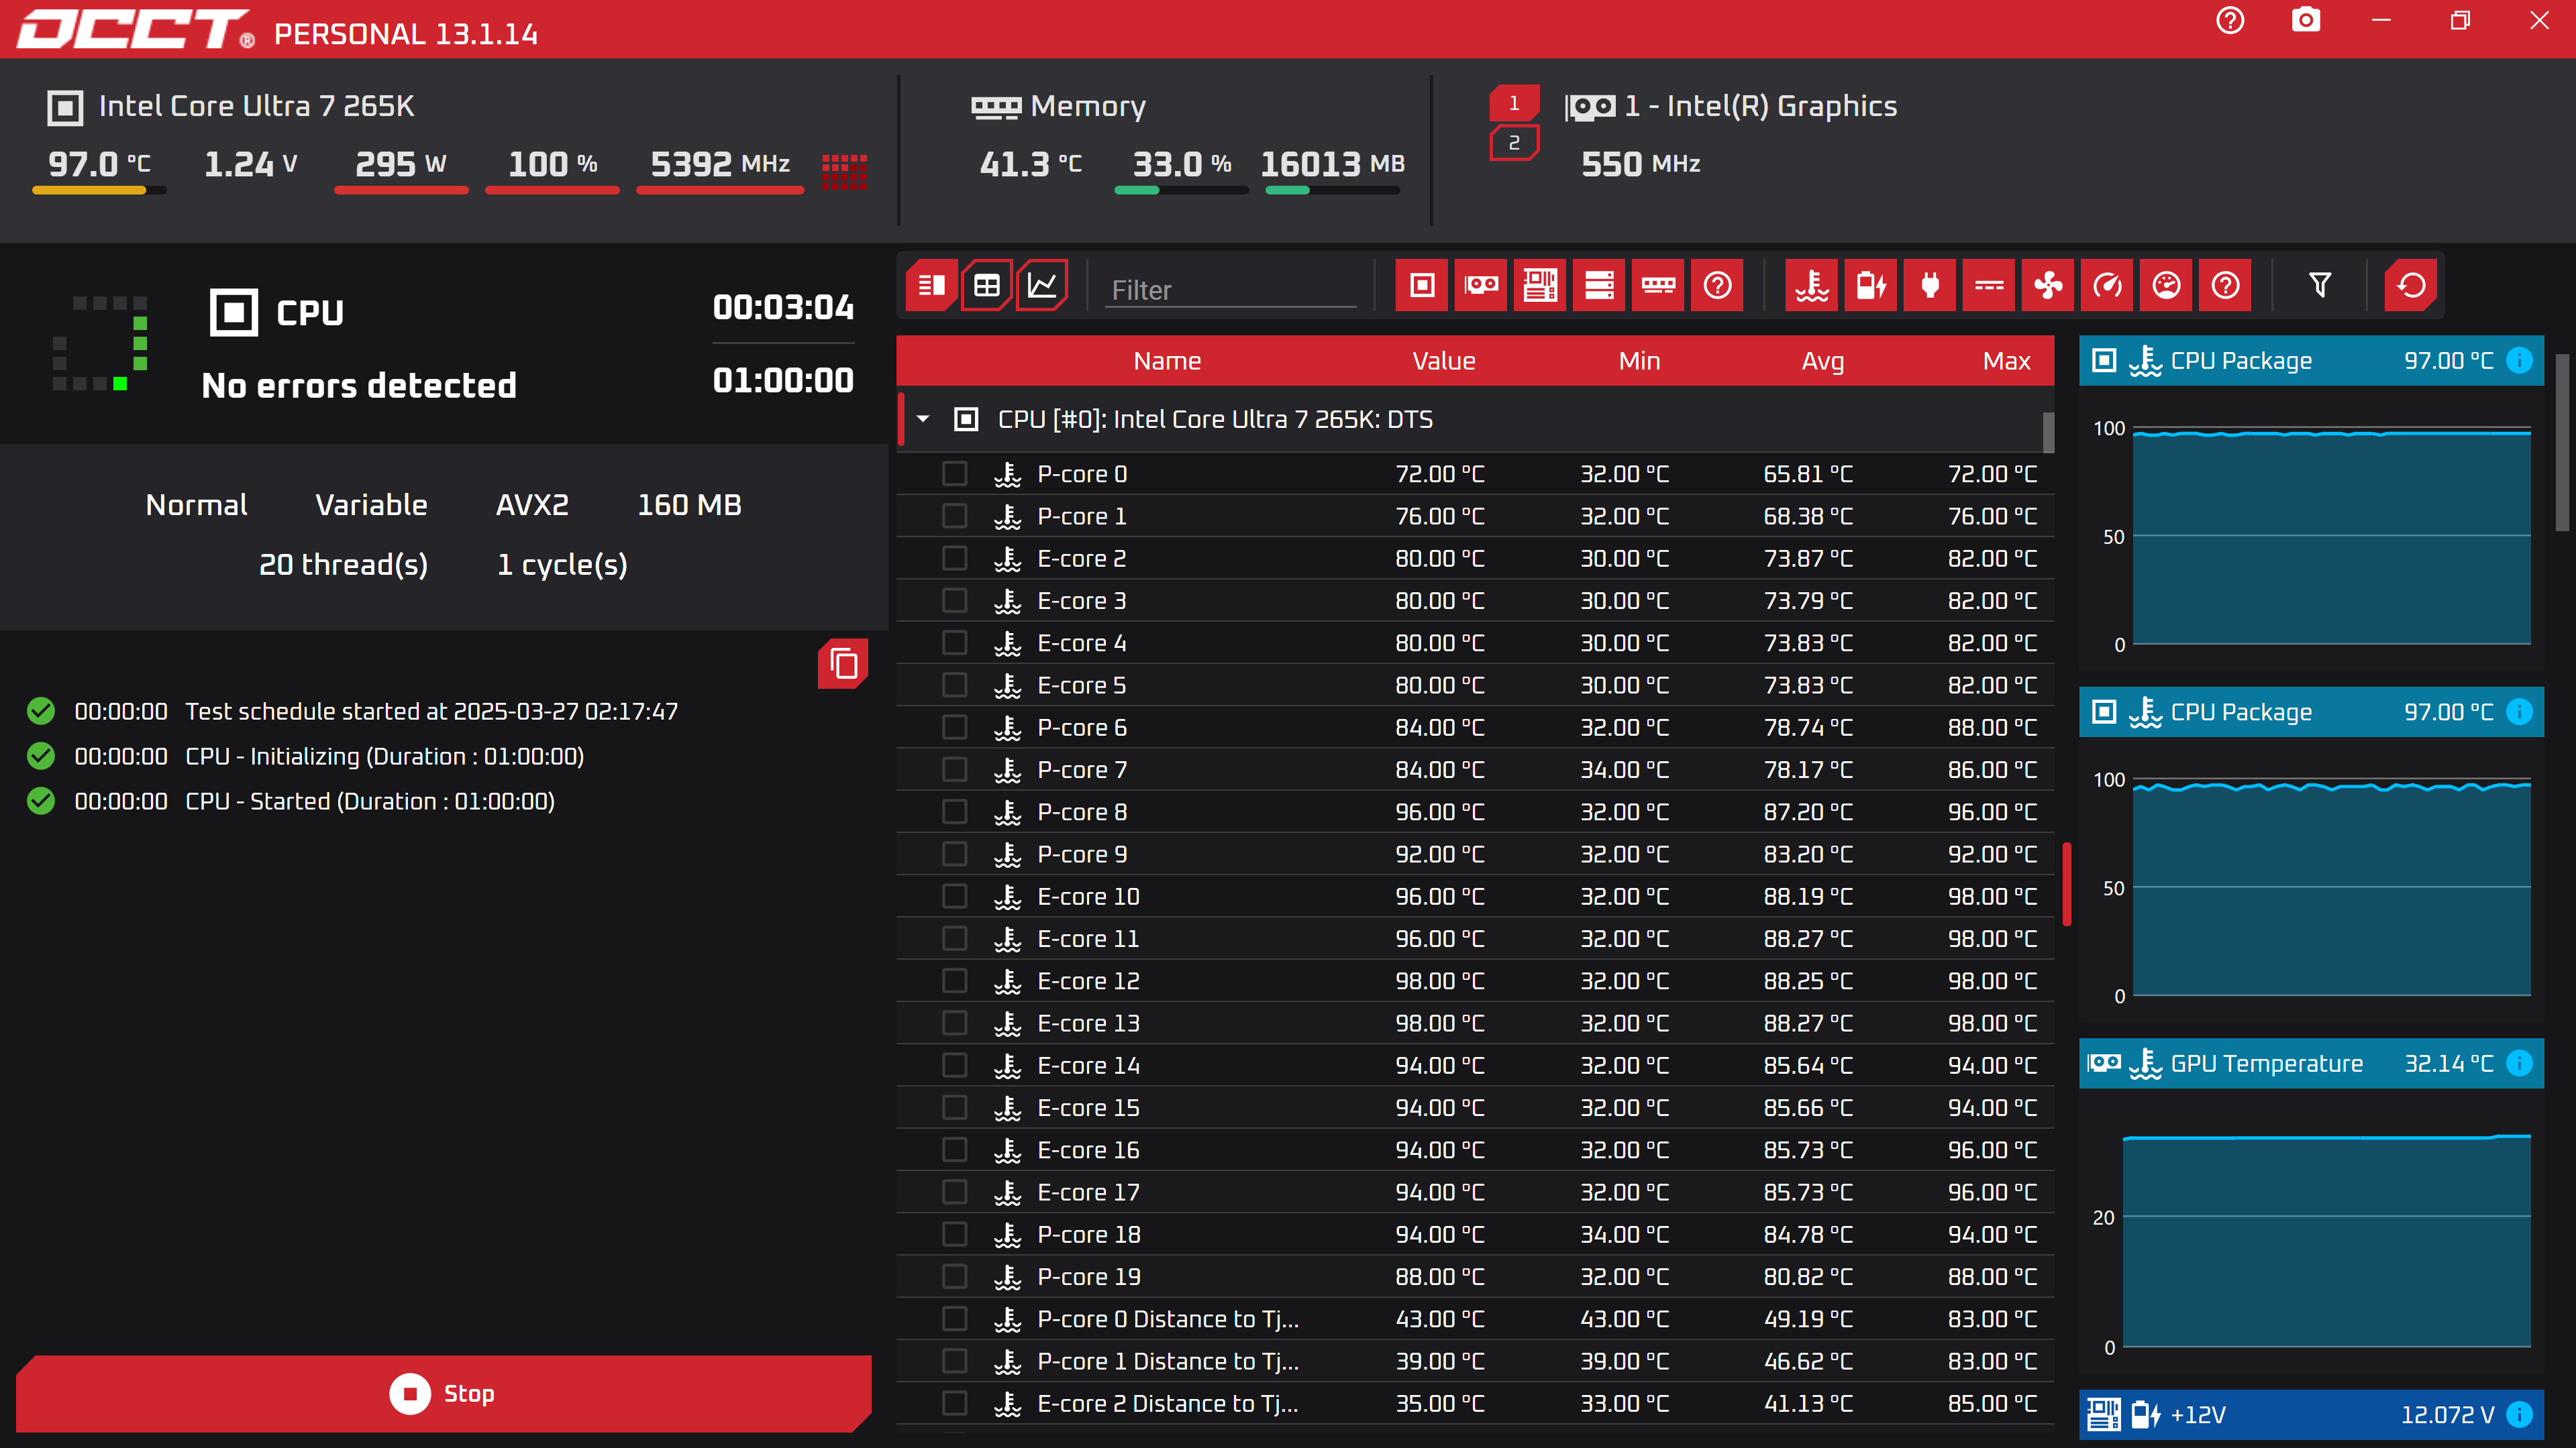Screen dimensions: 2576x1448
Task: Click the sensor Filter text field
Action: click(1230, 290)
